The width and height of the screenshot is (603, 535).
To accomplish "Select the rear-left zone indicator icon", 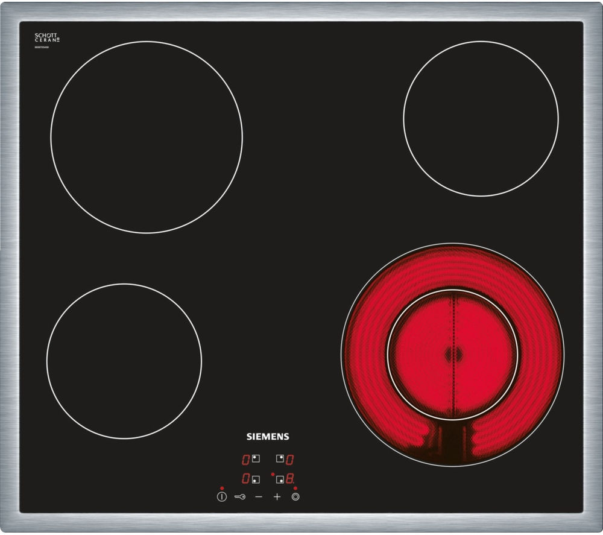I will click(x=256, y=458).
